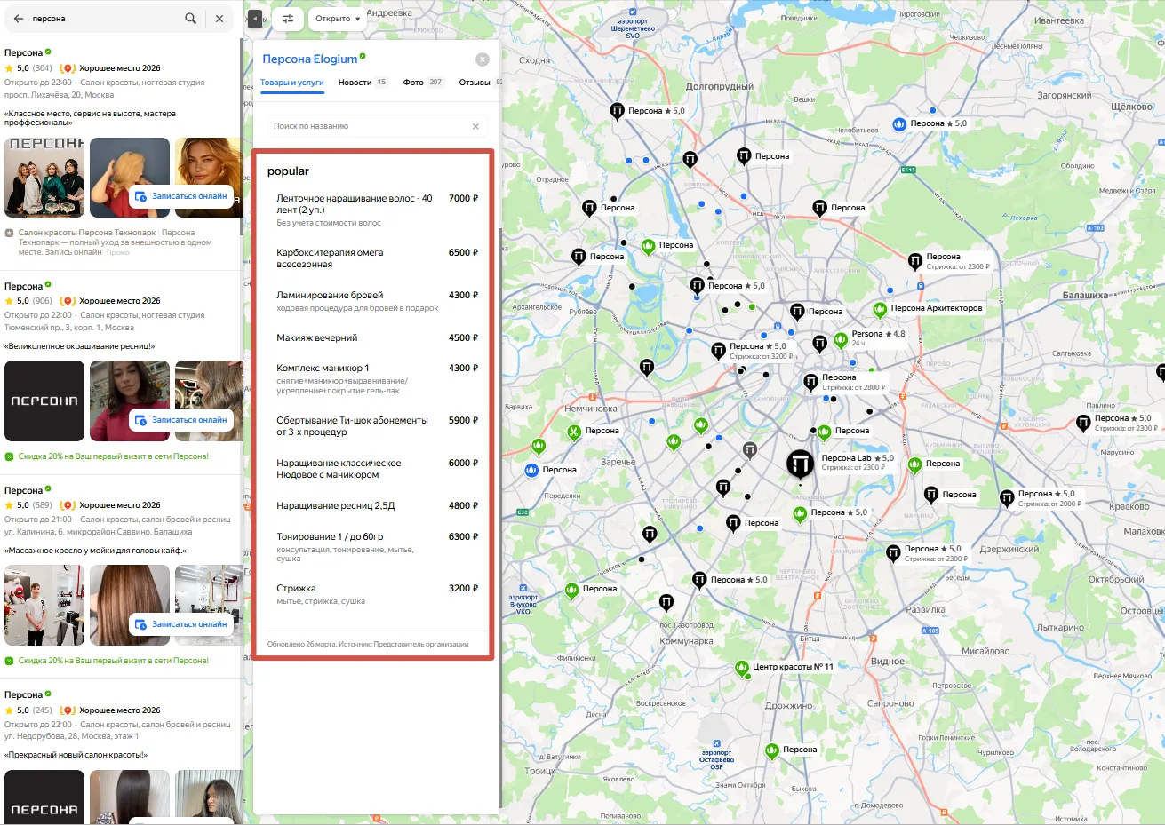Click the Персона pin priced 'Стрижка: от 3200 ₽'
The width and height of the screenshot is (1165, 825).
click(x=718, y=350)
